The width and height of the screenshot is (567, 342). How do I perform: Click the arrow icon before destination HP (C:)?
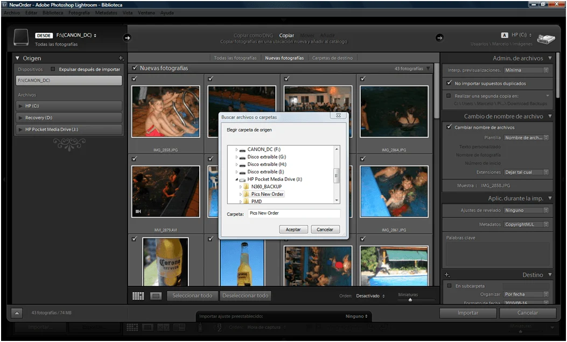click(439, 38)
